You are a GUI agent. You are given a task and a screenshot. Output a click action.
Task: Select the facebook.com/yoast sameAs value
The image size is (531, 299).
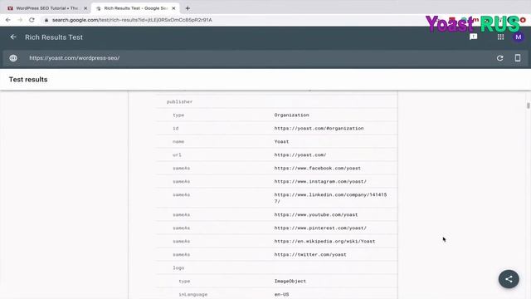317,168
